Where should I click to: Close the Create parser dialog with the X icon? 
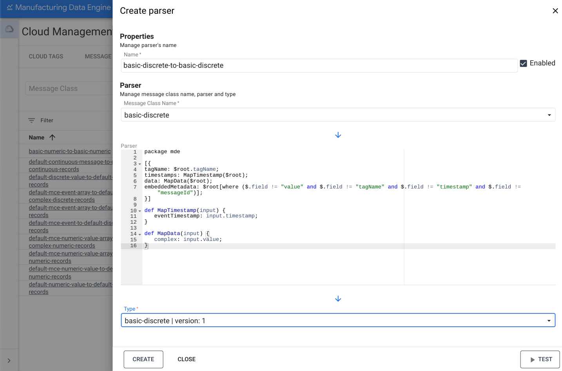(555, 11)
